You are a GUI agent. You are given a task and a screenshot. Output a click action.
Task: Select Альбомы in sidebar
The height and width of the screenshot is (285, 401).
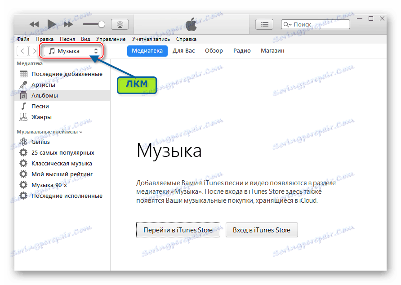click(x=62, y=95)
